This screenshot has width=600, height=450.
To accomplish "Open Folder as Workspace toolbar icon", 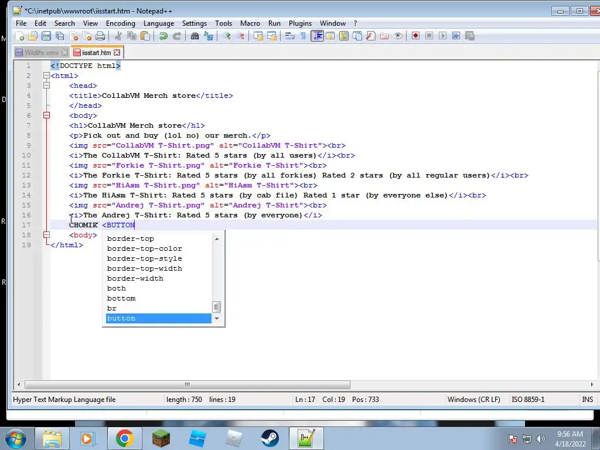I will tap(384, 36).
